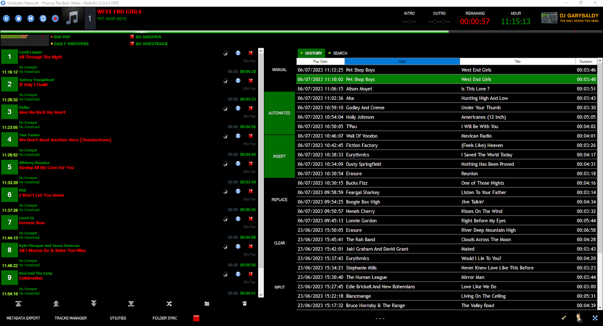Click the green track progress bar
Screen dimensions: 603x326
coord(301,32)
